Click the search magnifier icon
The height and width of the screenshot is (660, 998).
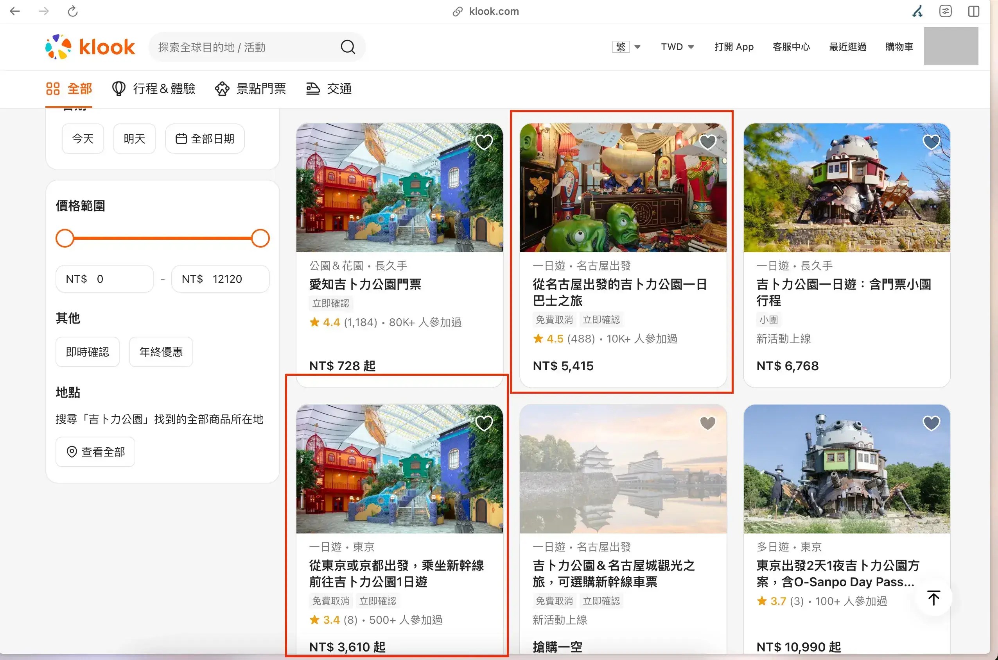[347, 47]
